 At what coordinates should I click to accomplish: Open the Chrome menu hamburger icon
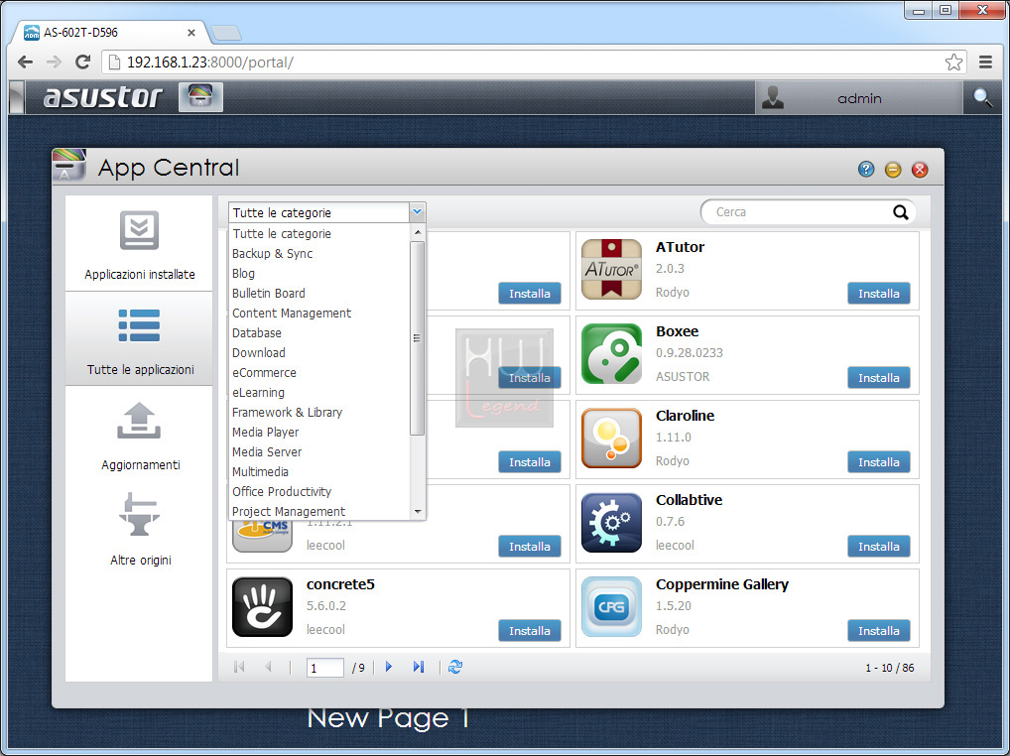[985, 62]
